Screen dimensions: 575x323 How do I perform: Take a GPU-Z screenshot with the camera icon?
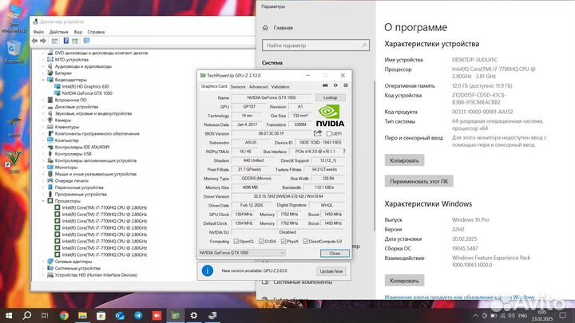(325, 85)
